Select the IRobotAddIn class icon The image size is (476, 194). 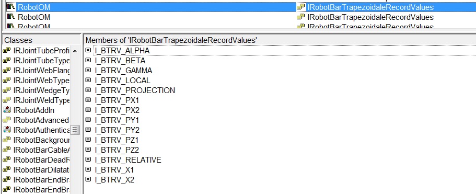pos(7,110)
